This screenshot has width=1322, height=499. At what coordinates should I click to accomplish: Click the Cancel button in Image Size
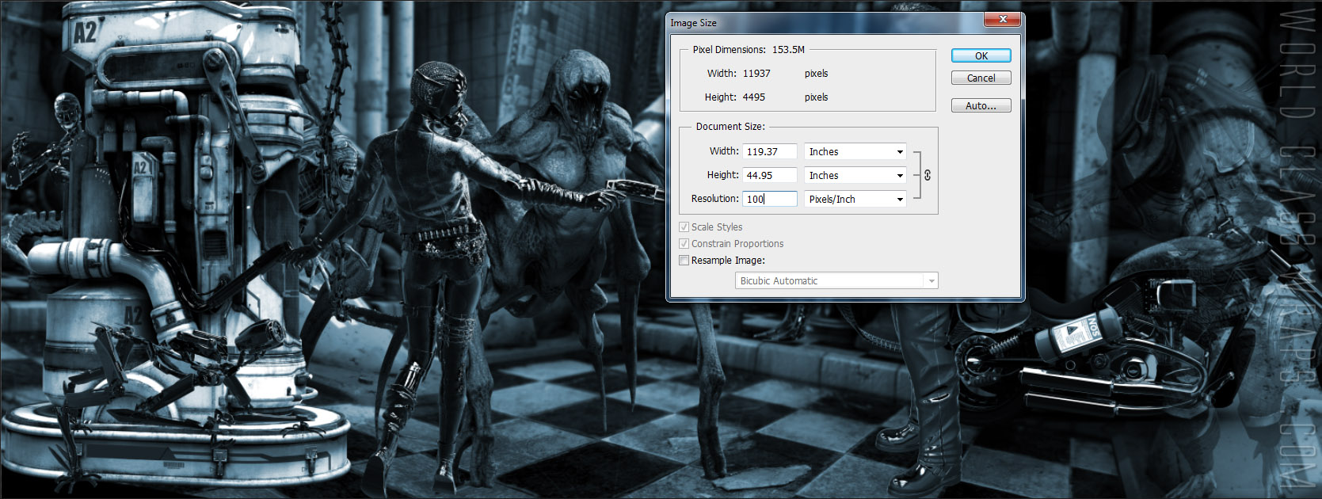(981, 78)
